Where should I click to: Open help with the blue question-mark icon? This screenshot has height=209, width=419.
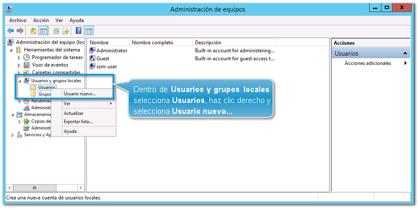point(79,31)
